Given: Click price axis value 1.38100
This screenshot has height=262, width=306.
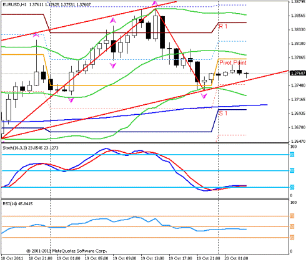Looking at the screenshot, I should [298, 44].
